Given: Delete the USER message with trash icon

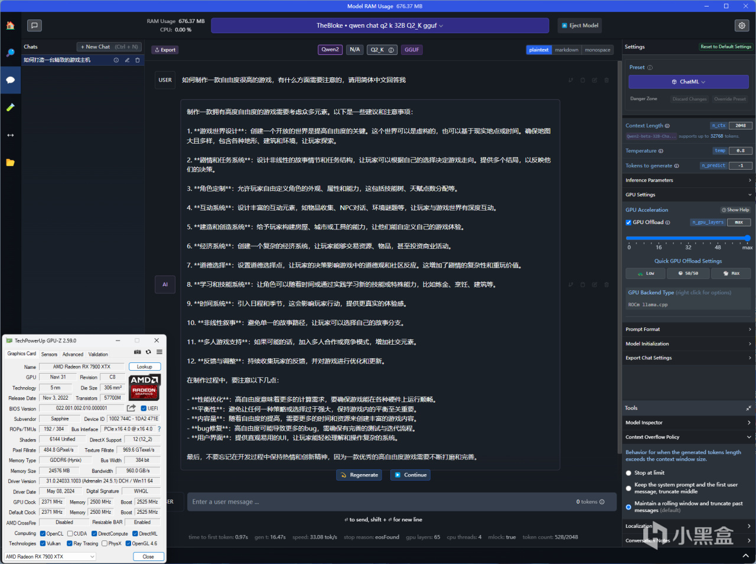Looking at the screenshot, I should coord(607,80).
